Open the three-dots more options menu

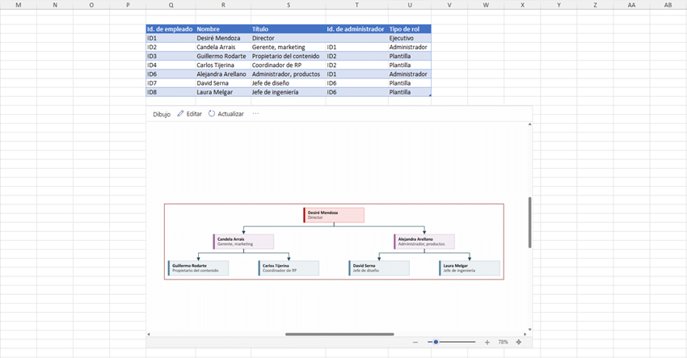coord(255,113)
